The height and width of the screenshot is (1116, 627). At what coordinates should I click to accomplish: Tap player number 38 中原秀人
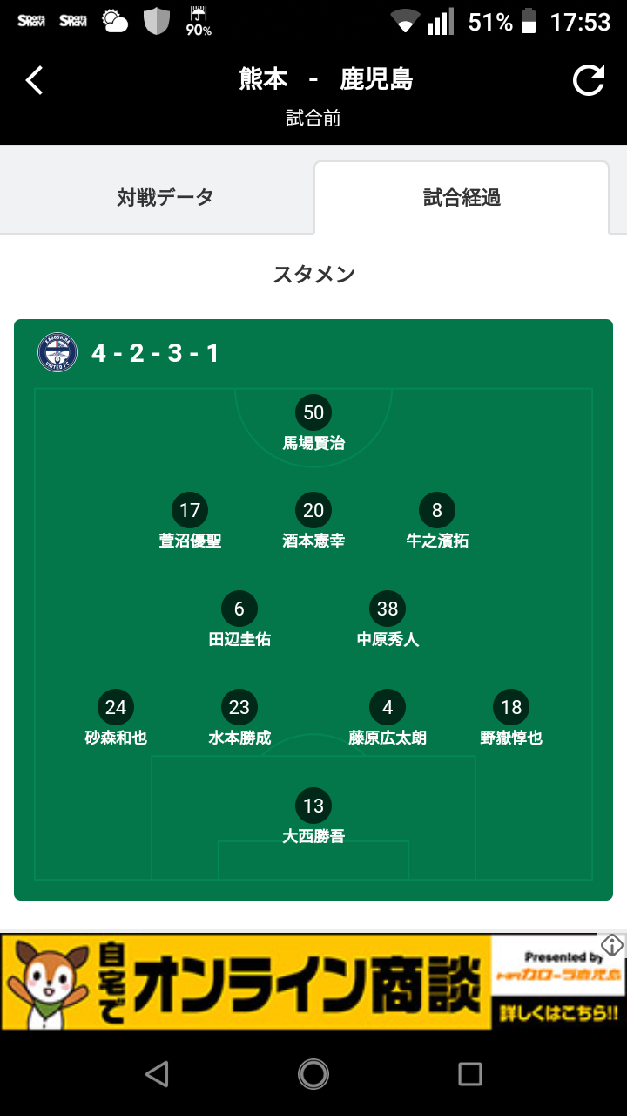click(388, 620)
